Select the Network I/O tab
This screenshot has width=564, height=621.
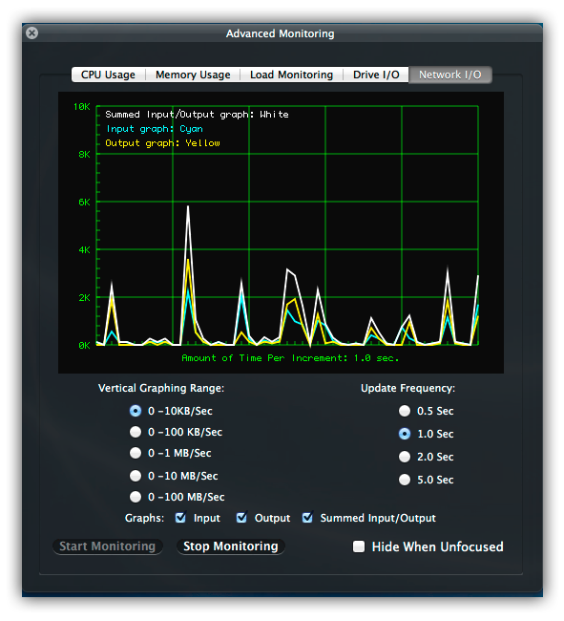450,75
